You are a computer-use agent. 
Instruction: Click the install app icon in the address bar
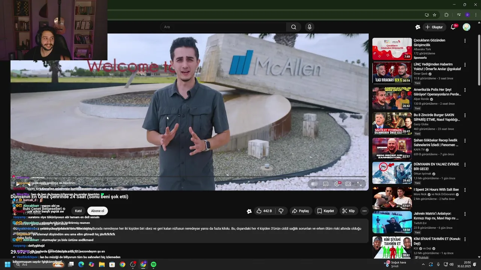coord(427,15)
